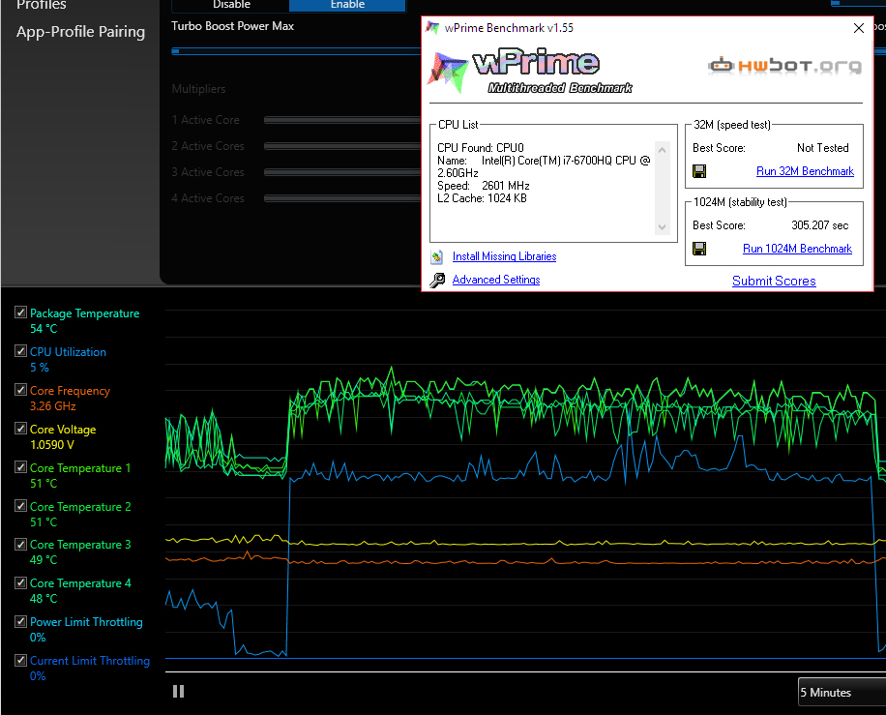Toggle Core Voltage checkbox
This screenshot has width=886, height=715.
pyautogui.click(x=21, y=429)
